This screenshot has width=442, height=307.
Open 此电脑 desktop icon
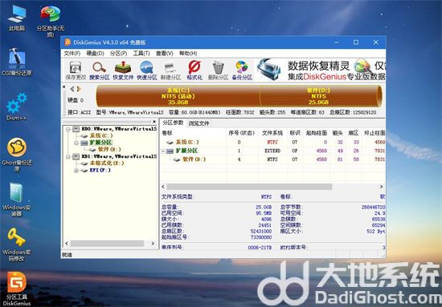point(17,18)
